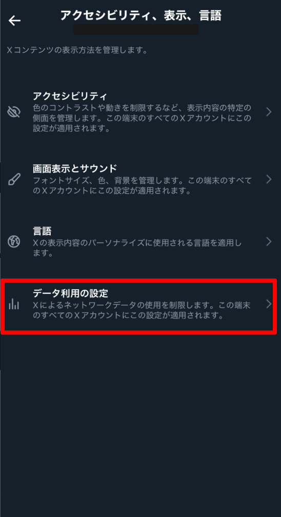Click the bar chart icon for データ利用の設定
This screenshot has width=281, height=517.
pos(14,304)
